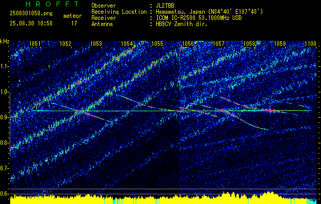Viewport: 321px width, 204px height.
Task: Click observer callsign JL2TBB
Action: coord(165,6)
